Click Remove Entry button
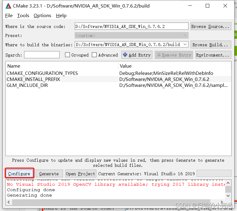Viewport: 237px width, 211px height. coord(174,55)
